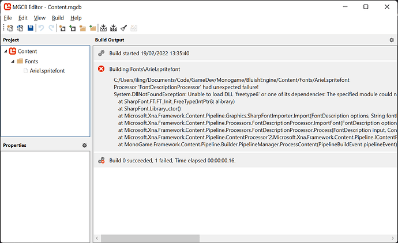Click the scrollbar right arrow

[393, 238]
